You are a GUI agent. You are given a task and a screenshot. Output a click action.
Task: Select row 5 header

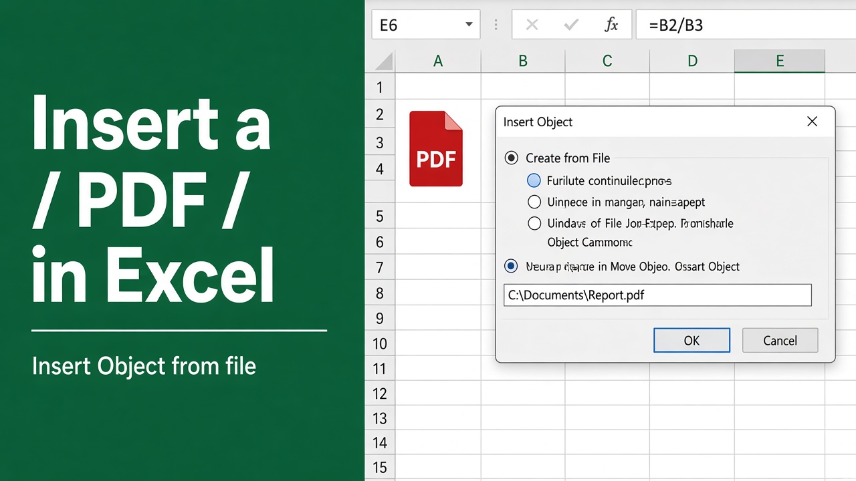(380, 216)
